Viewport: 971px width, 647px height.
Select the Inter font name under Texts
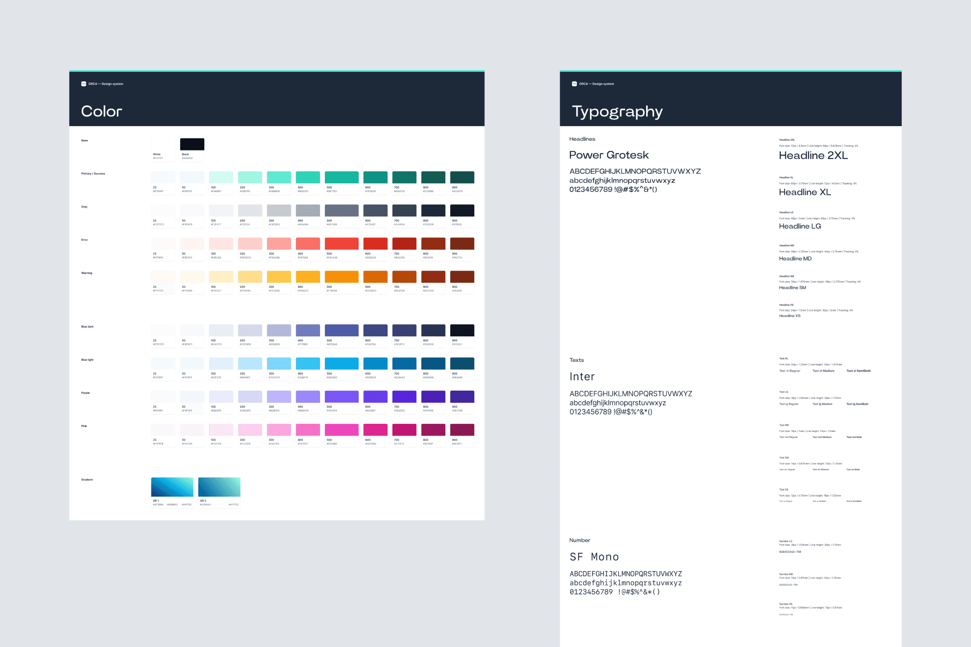click(x=582, y=376)
